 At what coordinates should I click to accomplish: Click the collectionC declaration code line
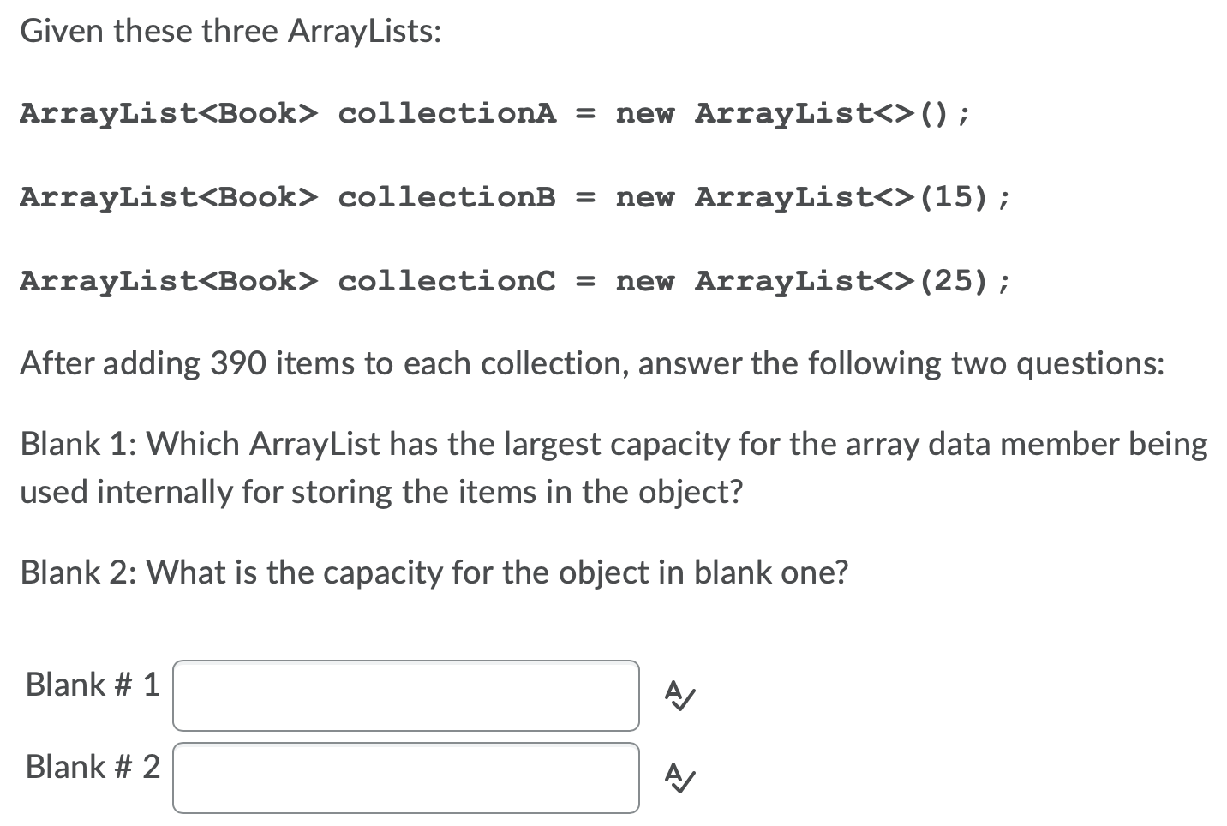[515, 280]
